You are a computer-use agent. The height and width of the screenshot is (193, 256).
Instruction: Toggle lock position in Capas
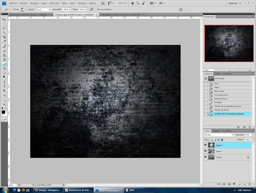[218, 139]
